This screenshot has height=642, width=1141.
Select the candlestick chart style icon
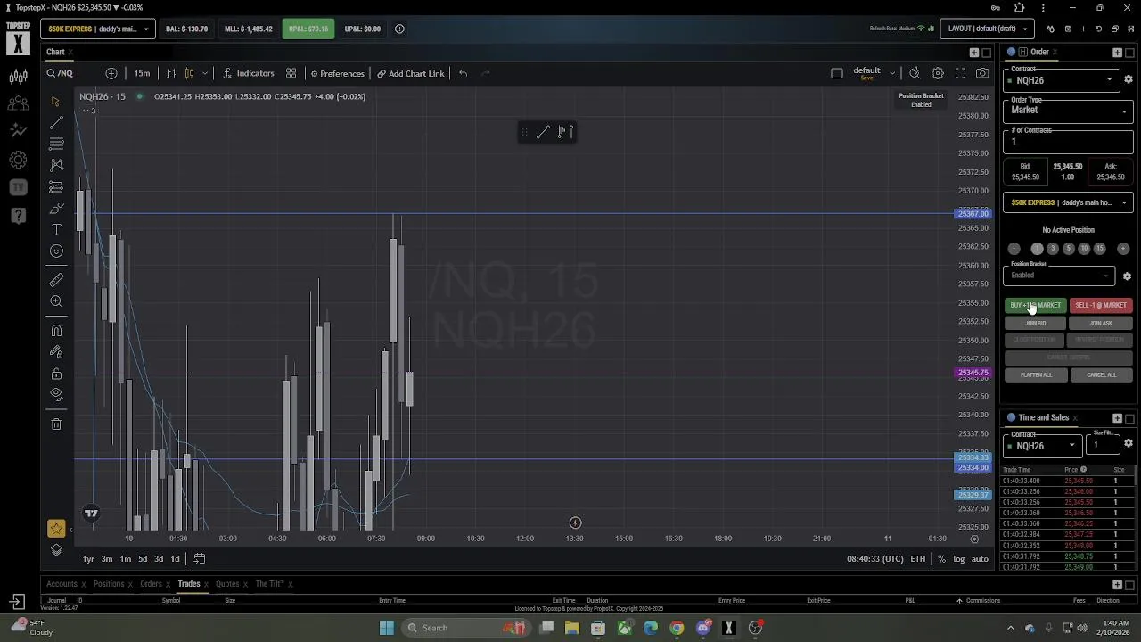tap(189, 73)
